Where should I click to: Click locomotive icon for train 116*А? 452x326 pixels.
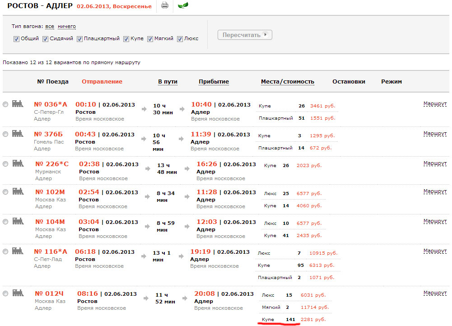pos(18,251)
